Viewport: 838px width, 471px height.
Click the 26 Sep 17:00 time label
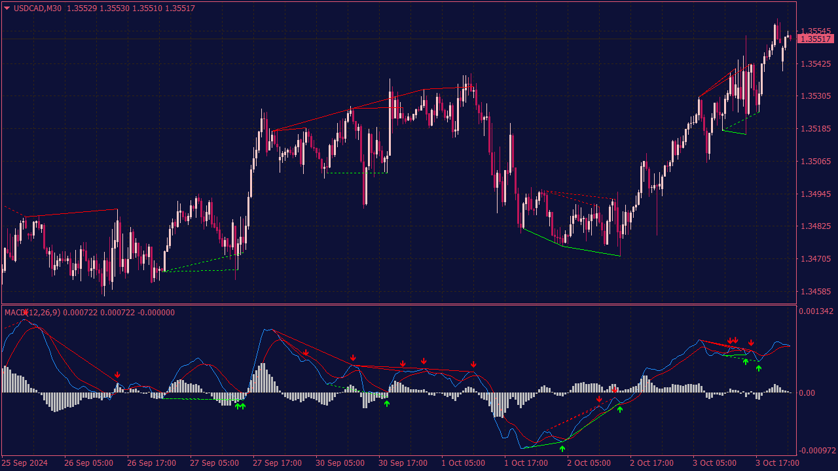152,463
